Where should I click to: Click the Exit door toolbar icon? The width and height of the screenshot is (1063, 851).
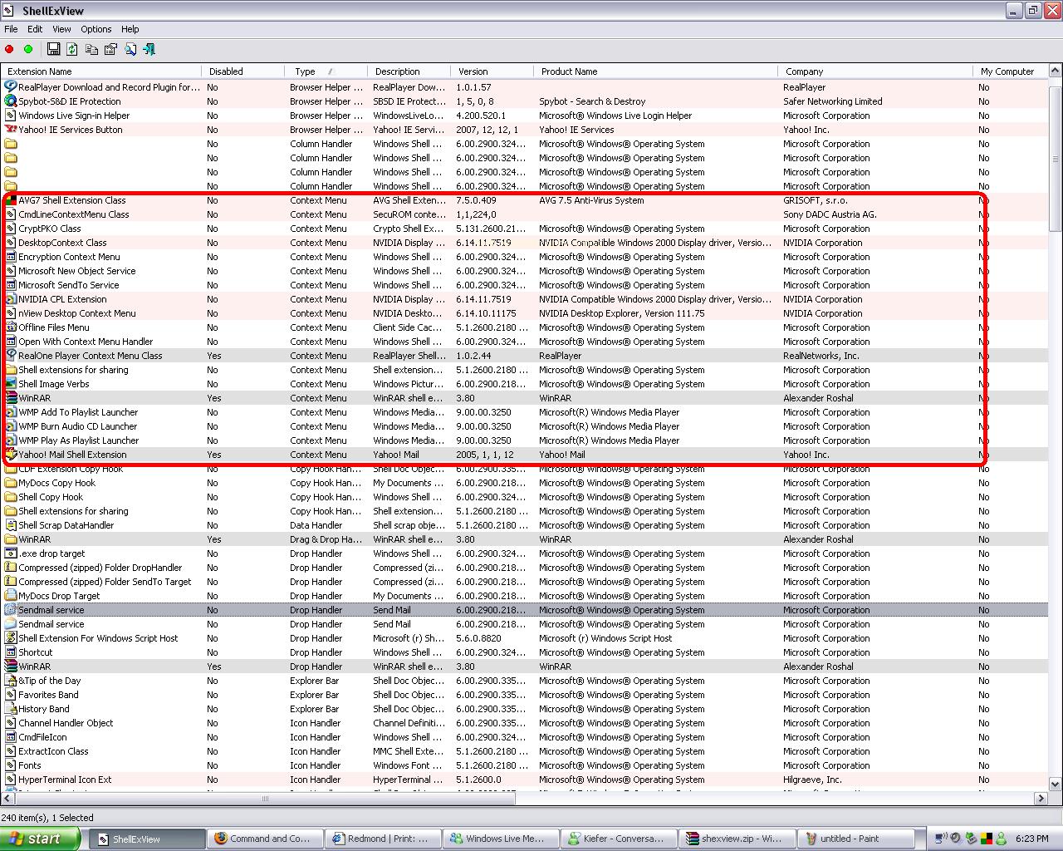(149, 50)
